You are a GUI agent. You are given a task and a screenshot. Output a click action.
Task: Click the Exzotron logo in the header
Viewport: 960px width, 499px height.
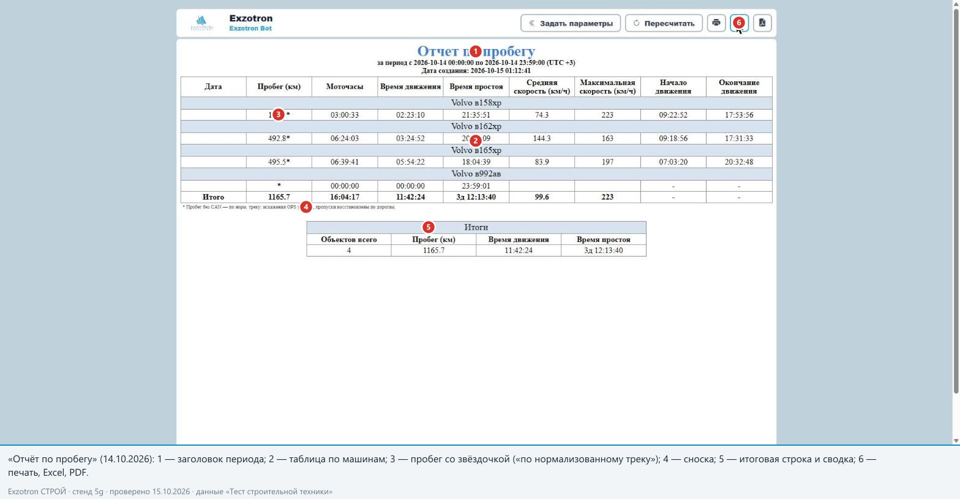(201, 23)
